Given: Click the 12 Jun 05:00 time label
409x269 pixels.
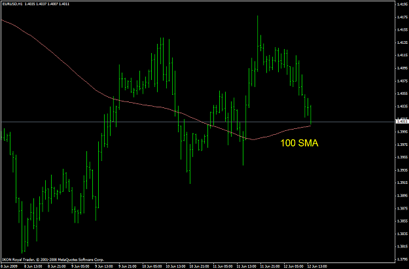Looking at the screenshot, I should [x=293, y=266].
